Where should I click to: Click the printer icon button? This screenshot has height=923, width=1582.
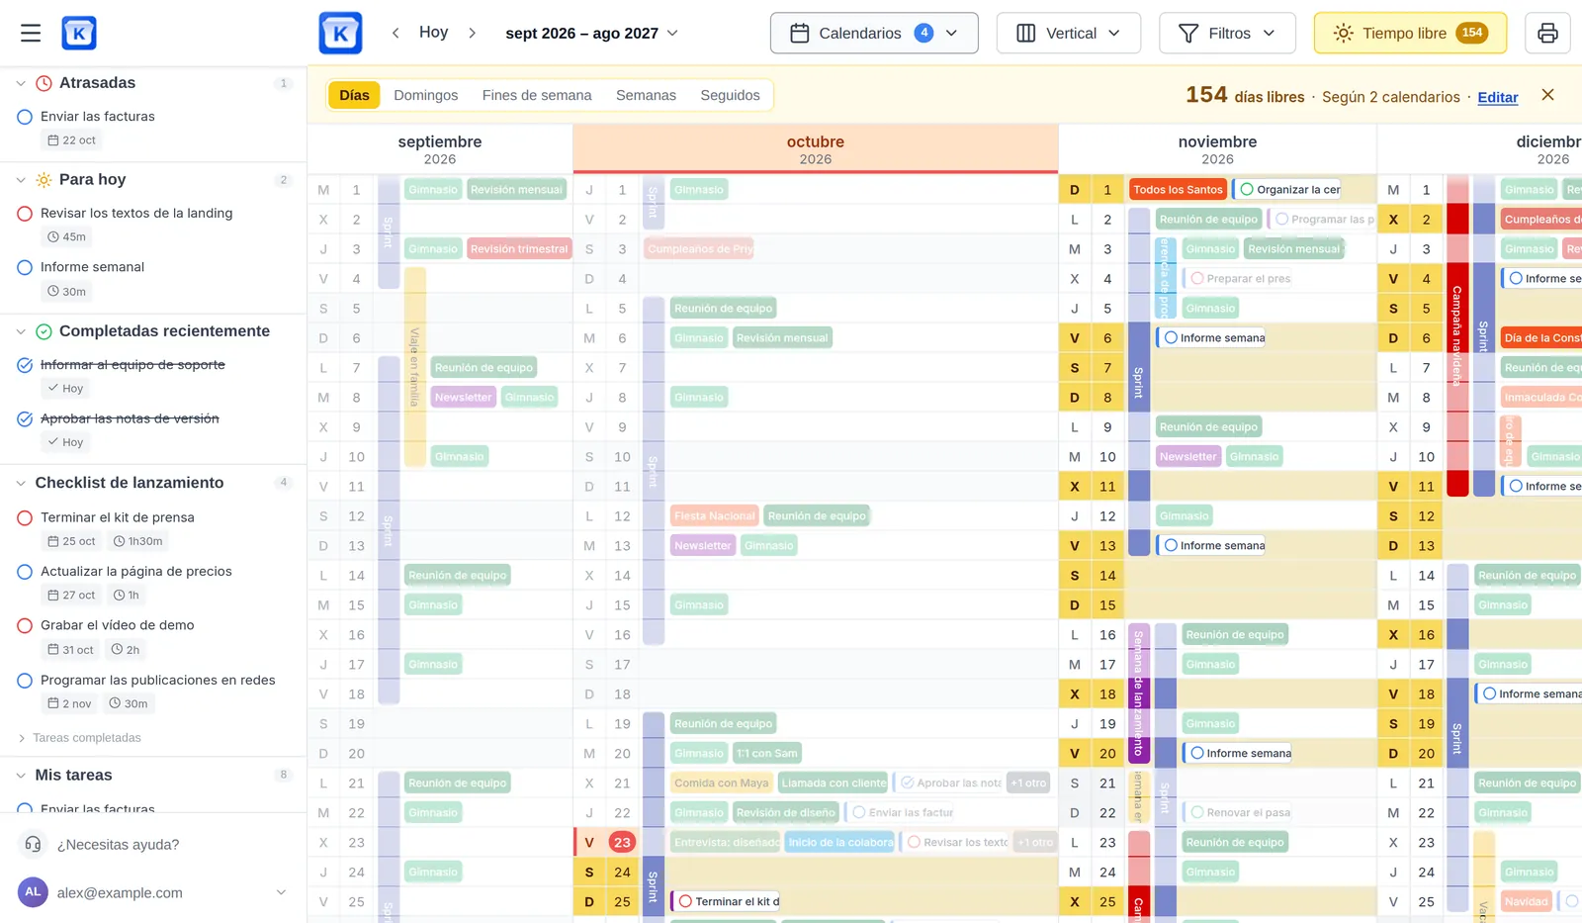1547,33
